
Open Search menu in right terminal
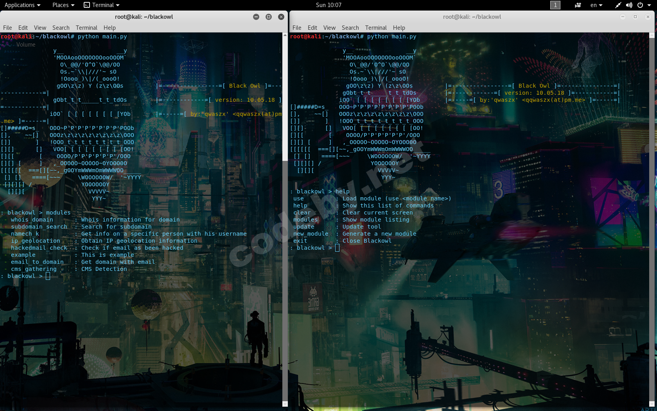350,28
